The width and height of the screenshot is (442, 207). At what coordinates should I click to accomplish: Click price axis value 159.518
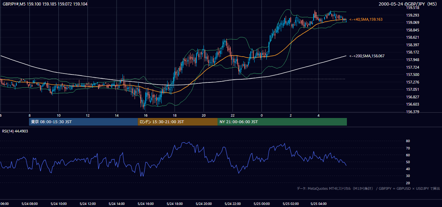(413, 8)
